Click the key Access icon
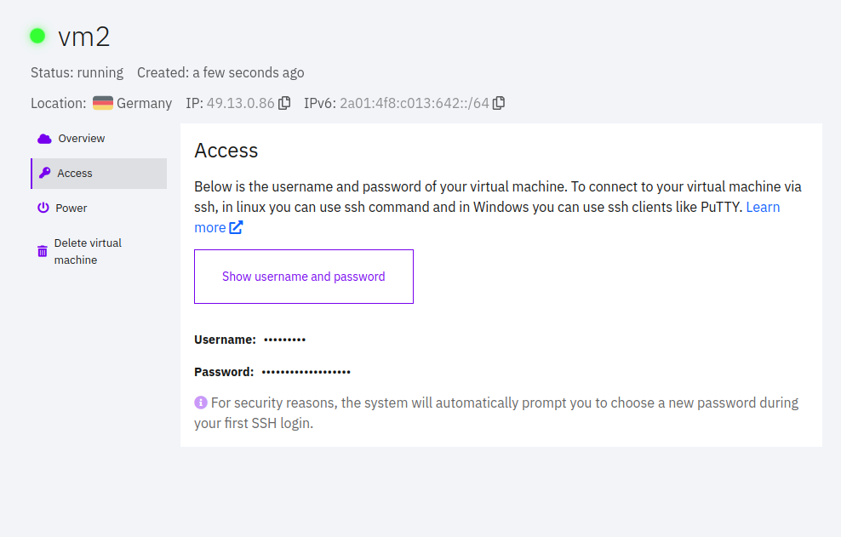The height and width of the screenshot is (537, 841). pyautogui.click(x=45, y=173)
